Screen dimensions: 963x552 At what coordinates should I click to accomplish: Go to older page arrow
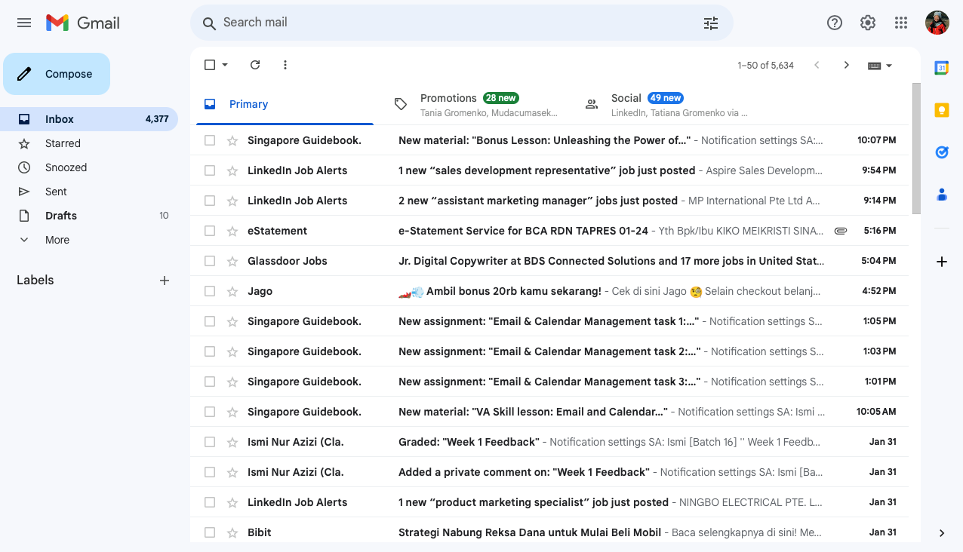pyautogui.click(x=847, y=65)
